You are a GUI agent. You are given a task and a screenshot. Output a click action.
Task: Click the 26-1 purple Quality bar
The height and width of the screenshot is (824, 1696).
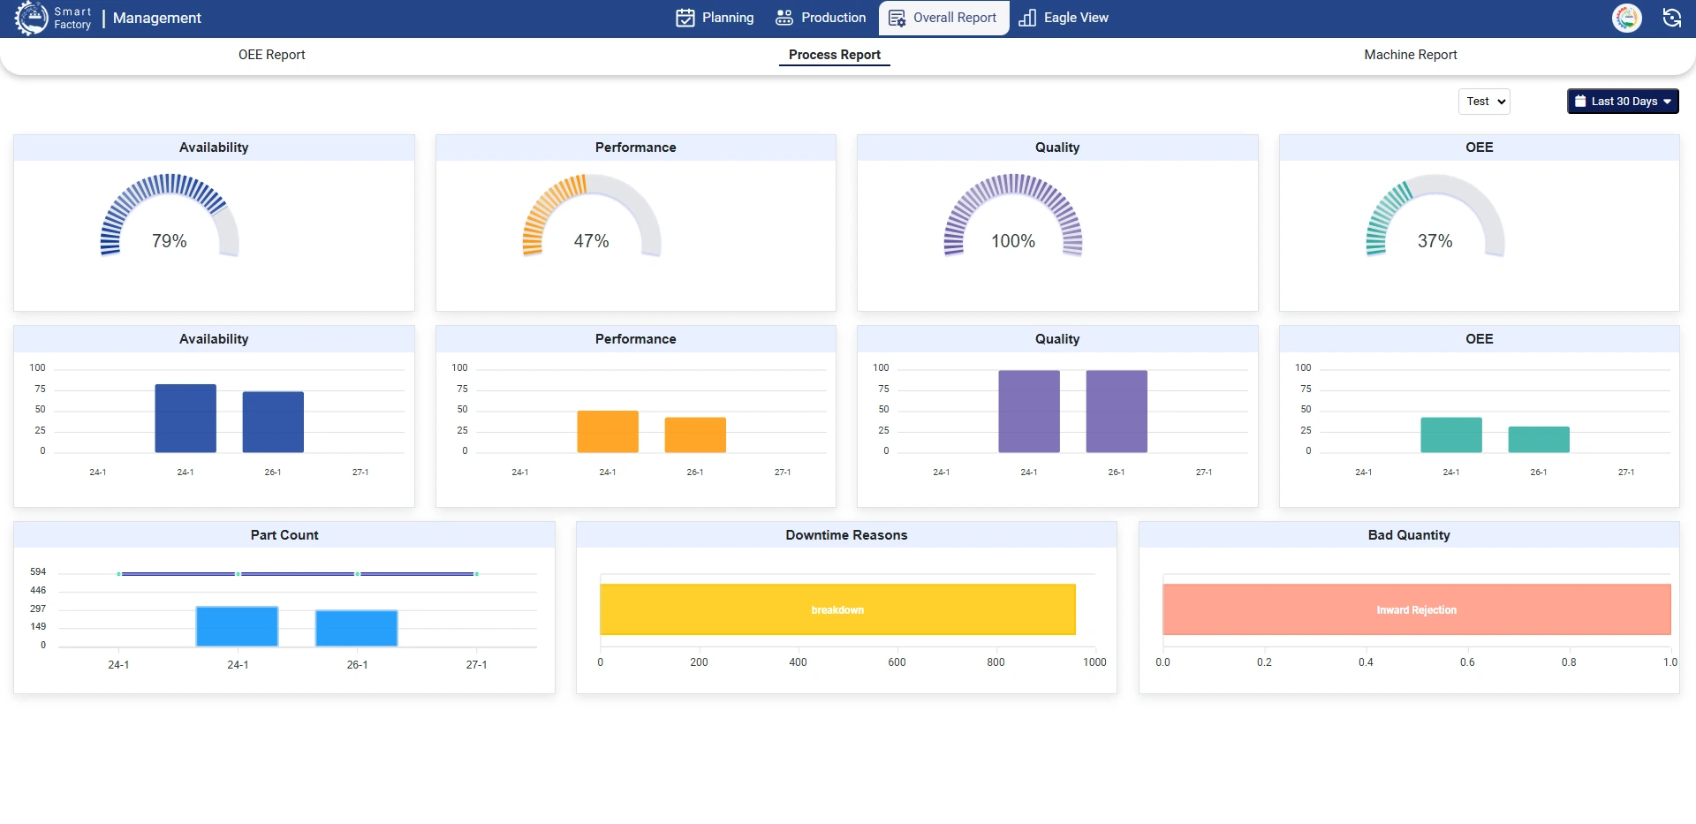coord(1117,412)
